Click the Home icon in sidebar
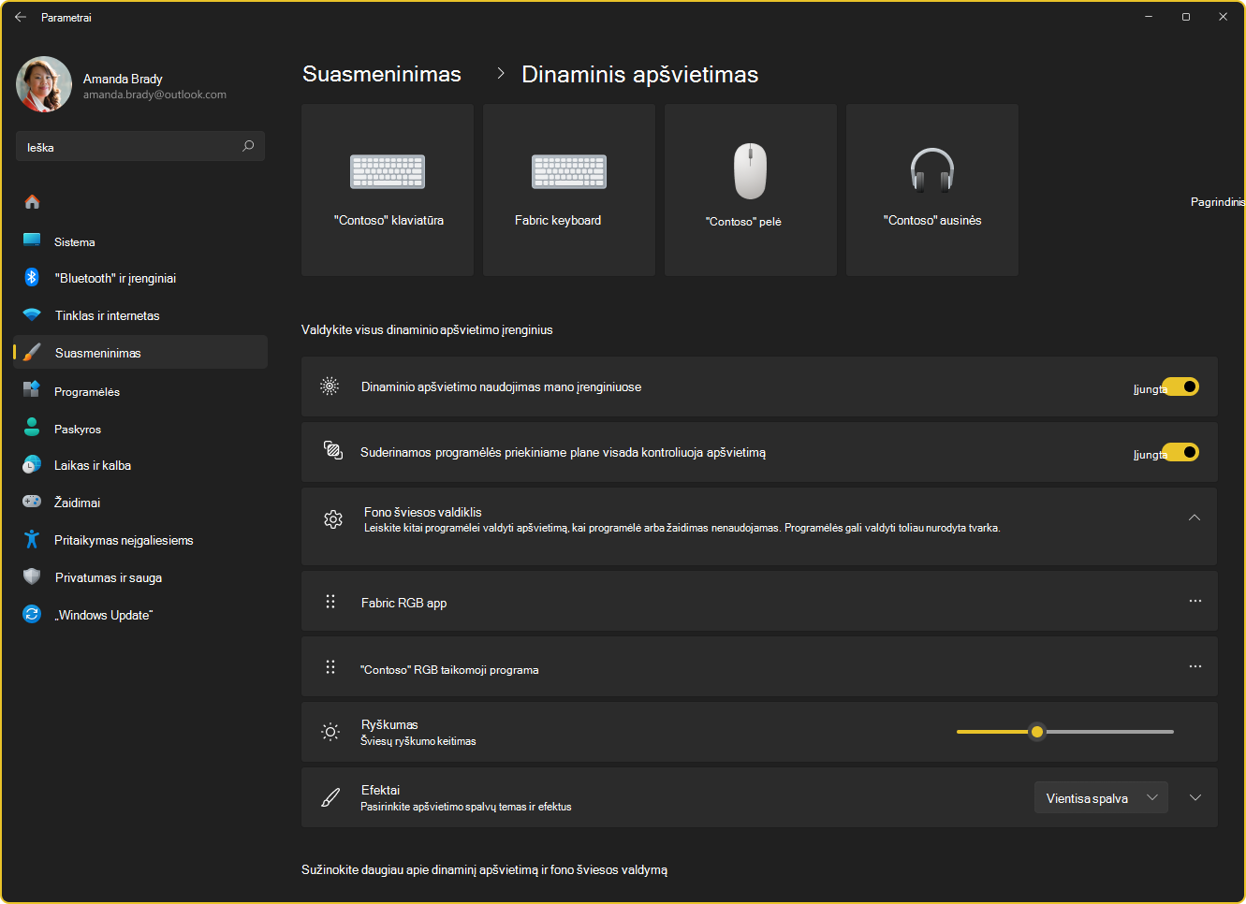The image size is (1246, 904). [32, 201]
